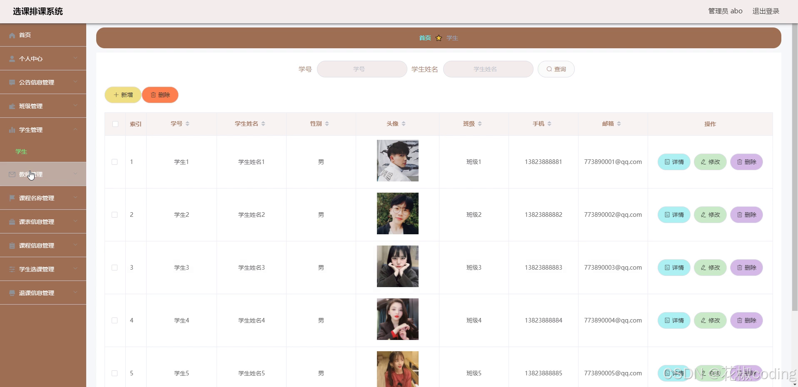Click the plus icon in 新增 button
This screenshot has width=798, height=387.
coord(116,95)
